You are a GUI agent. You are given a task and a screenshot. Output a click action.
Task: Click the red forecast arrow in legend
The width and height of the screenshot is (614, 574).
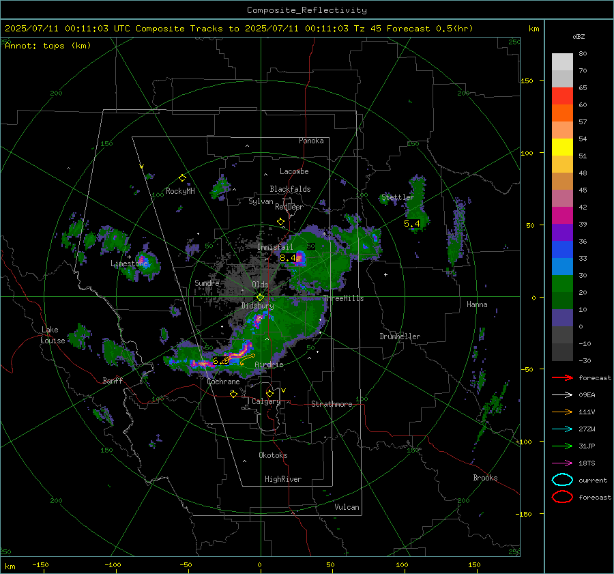pyautogui.click(x=562, y=377)
